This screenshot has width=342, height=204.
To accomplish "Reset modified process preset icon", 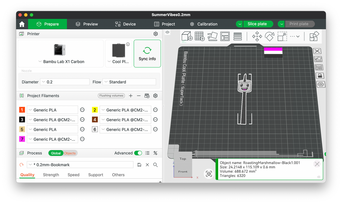I will pos(21,165).
